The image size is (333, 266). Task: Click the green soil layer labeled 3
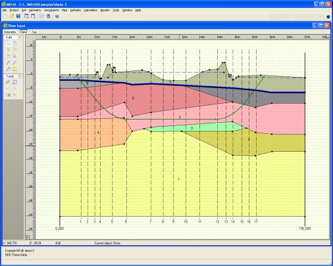coord(192,128)
